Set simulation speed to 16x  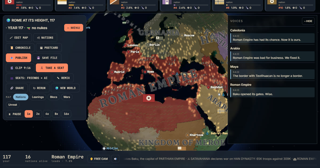click(x=66, y=114)
